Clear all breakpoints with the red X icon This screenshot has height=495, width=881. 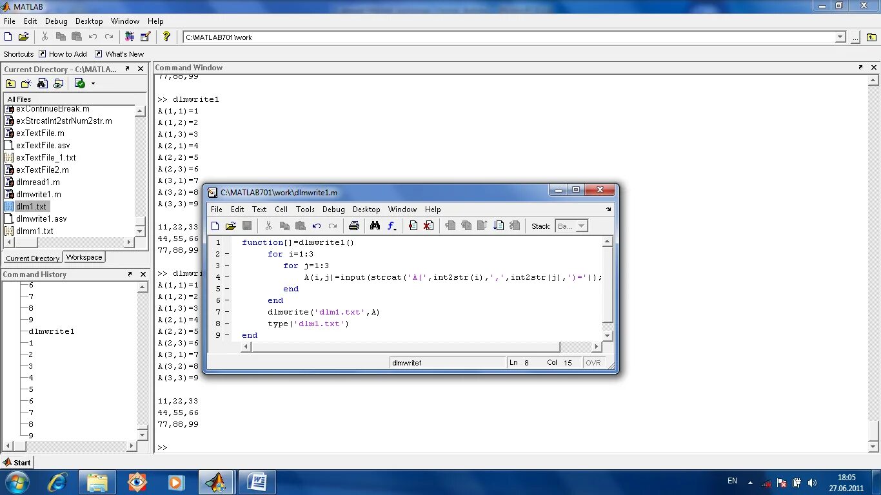[x=428, y=226]
